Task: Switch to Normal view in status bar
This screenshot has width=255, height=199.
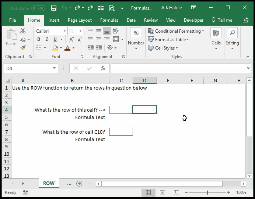Action: click(x=148, y=192)
